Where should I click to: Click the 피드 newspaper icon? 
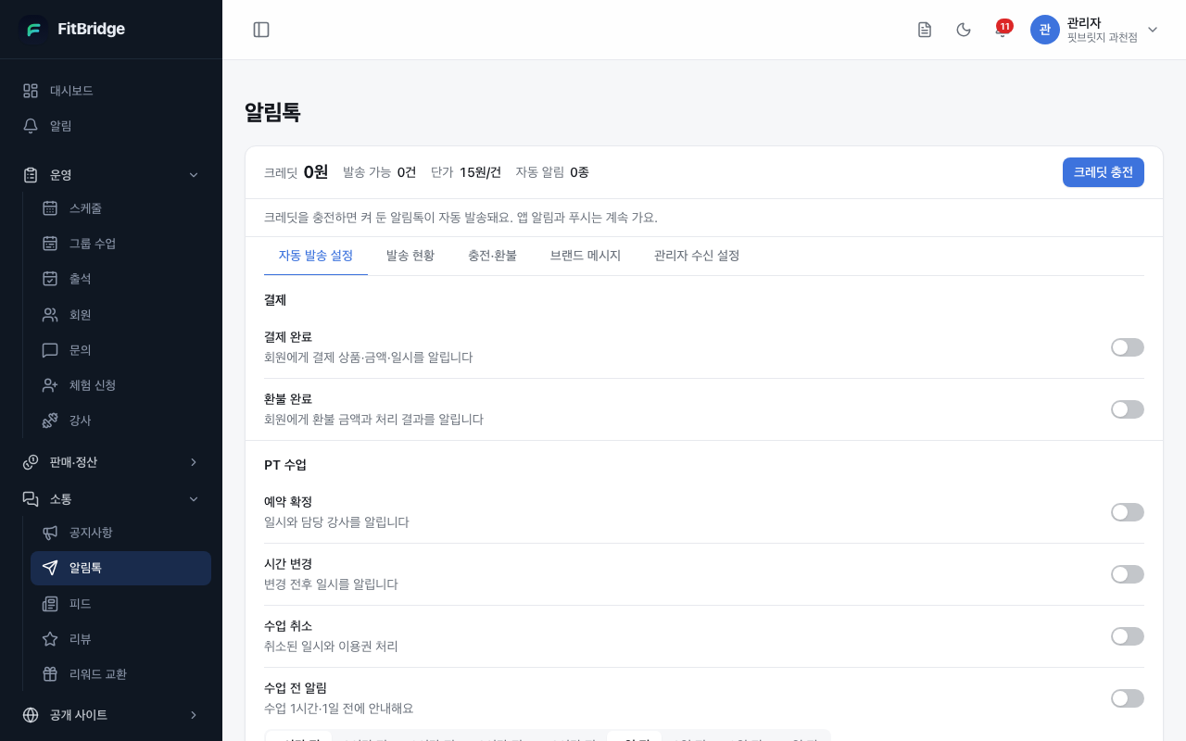(50, 604)
